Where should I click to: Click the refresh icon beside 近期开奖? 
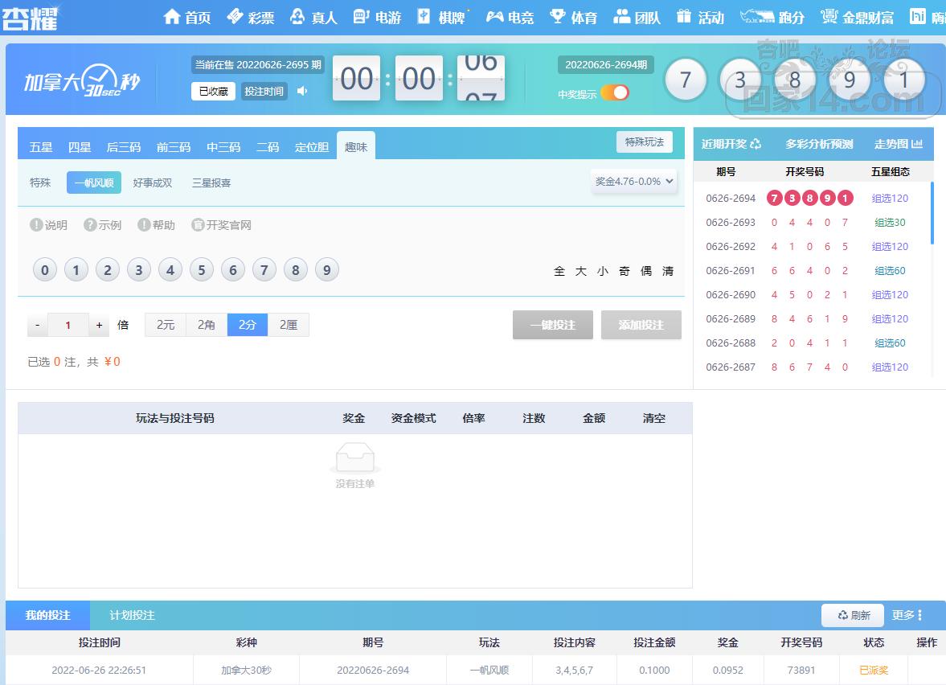point(756,144)
